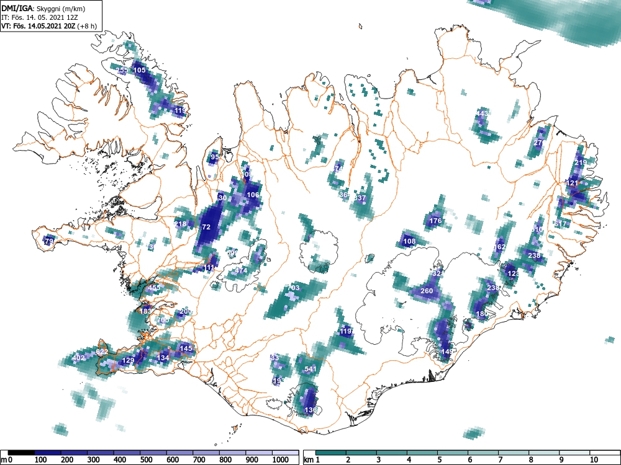Click the visibility value 105 on map
This screenshot has height=465, width=621.
coord(139,70)
